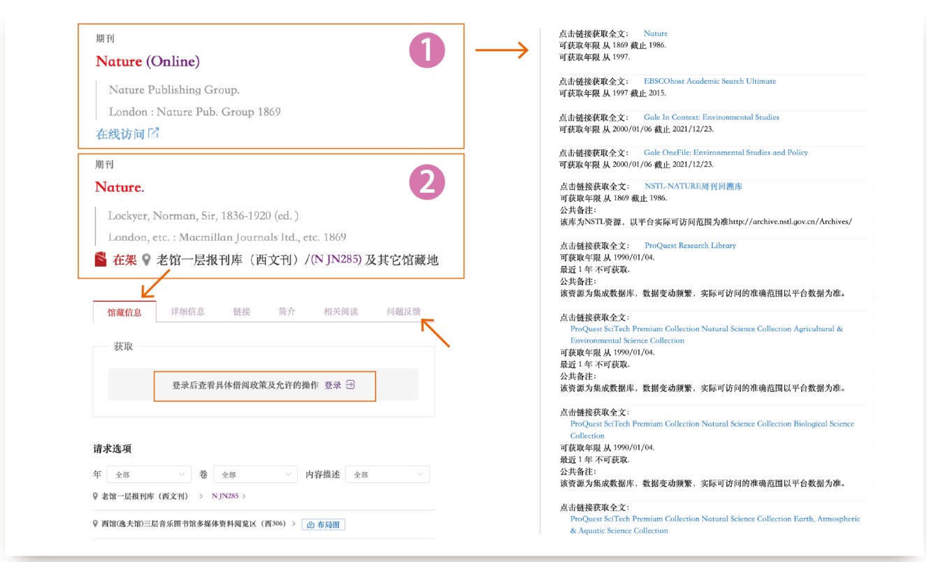The width and height of the screenshot is (927, 562).
Task: Select the 问题反馈 tab
Action: coord(403,311)
